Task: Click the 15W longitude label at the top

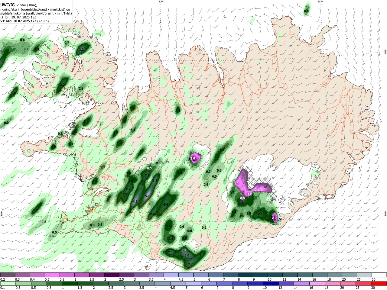Action: coord(320,2)
